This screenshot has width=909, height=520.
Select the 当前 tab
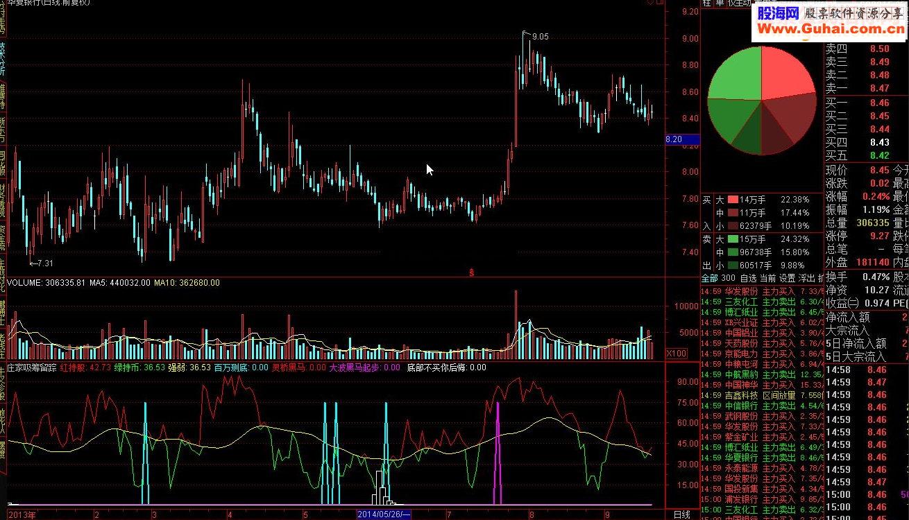[767, 278]
